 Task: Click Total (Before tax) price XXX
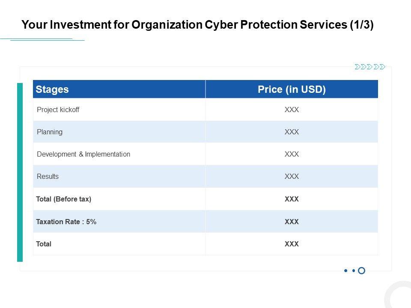pyautogui.click(x=292, y=199)
